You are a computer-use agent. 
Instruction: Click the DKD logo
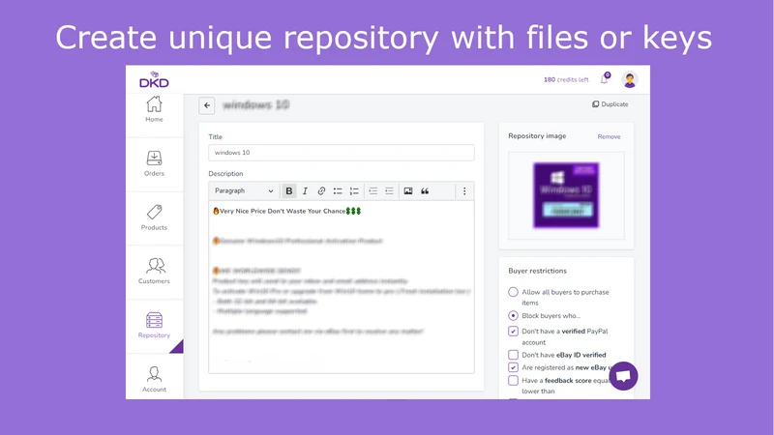(x=154, y=80)
